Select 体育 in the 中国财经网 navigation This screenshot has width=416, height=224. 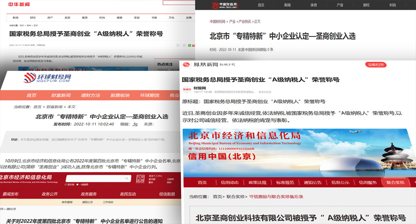coord(313,5)
